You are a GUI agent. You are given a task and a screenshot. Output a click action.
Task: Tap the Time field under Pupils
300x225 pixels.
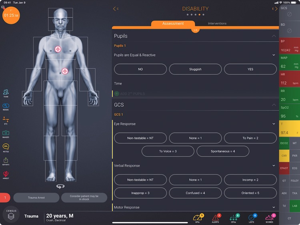tap(195, 84)
